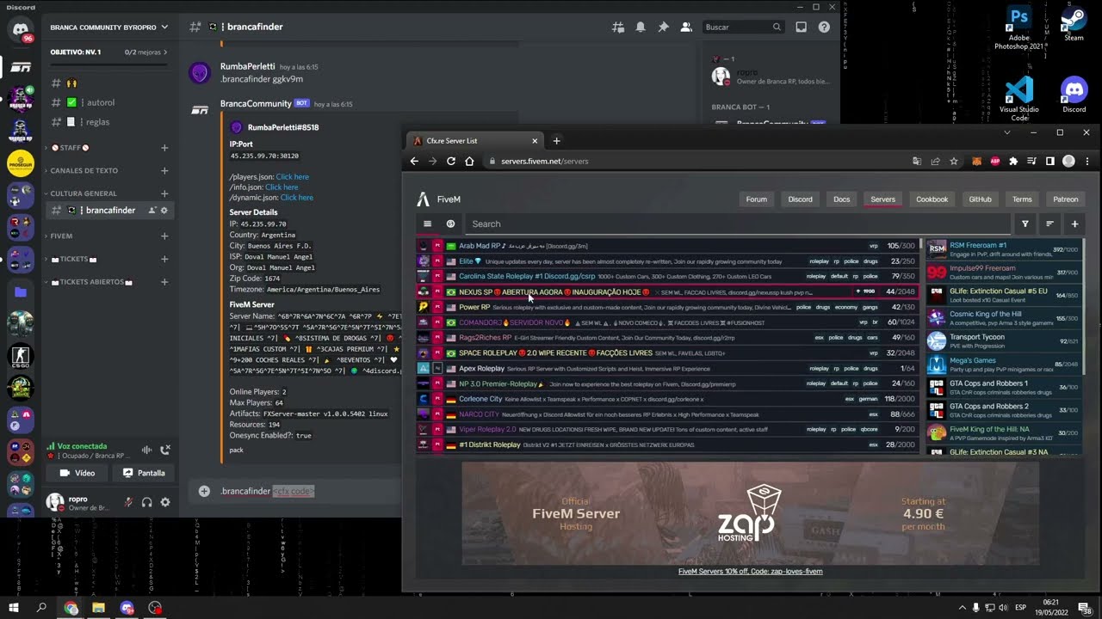Open NEXUS SP server row
This screenshot has height=619, width=1102.
(668, 292)
